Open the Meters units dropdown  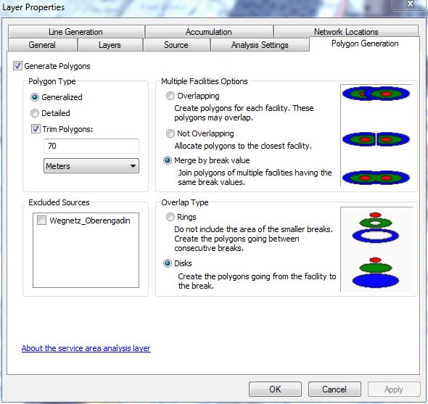pos(91,166)
